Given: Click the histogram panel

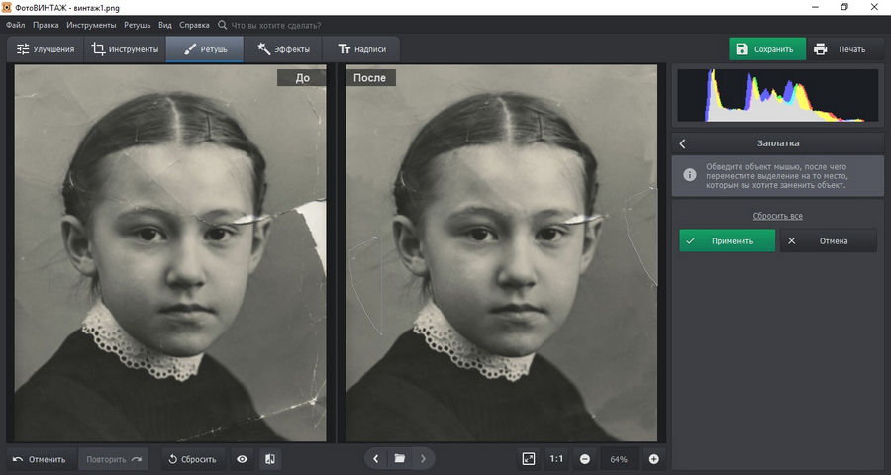Looking at the screenshot, I should coord(778,95).
